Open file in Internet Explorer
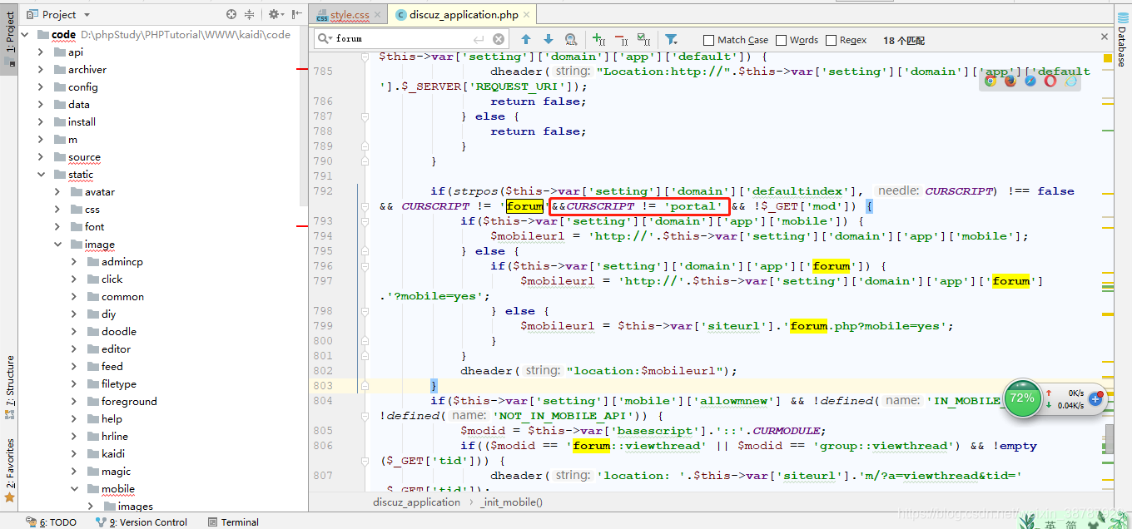 coord(1070,81)
